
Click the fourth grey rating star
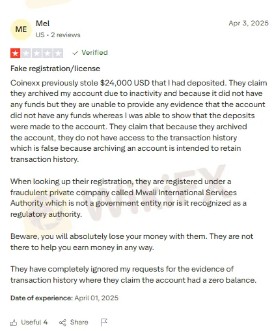[x=48, y=54]
